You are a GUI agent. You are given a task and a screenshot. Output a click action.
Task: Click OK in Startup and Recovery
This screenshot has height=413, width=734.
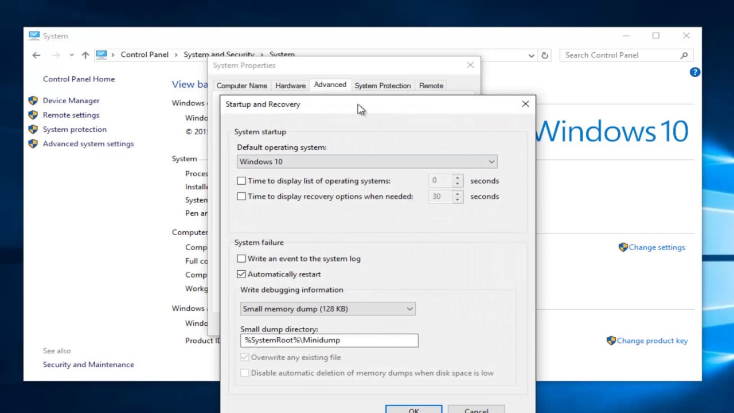[x=414, y=409]
